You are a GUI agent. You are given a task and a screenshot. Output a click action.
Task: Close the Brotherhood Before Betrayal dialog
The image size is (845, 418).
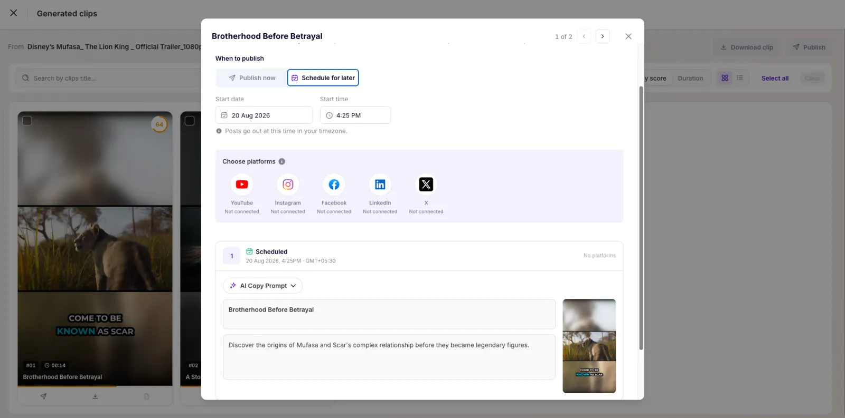628,36
